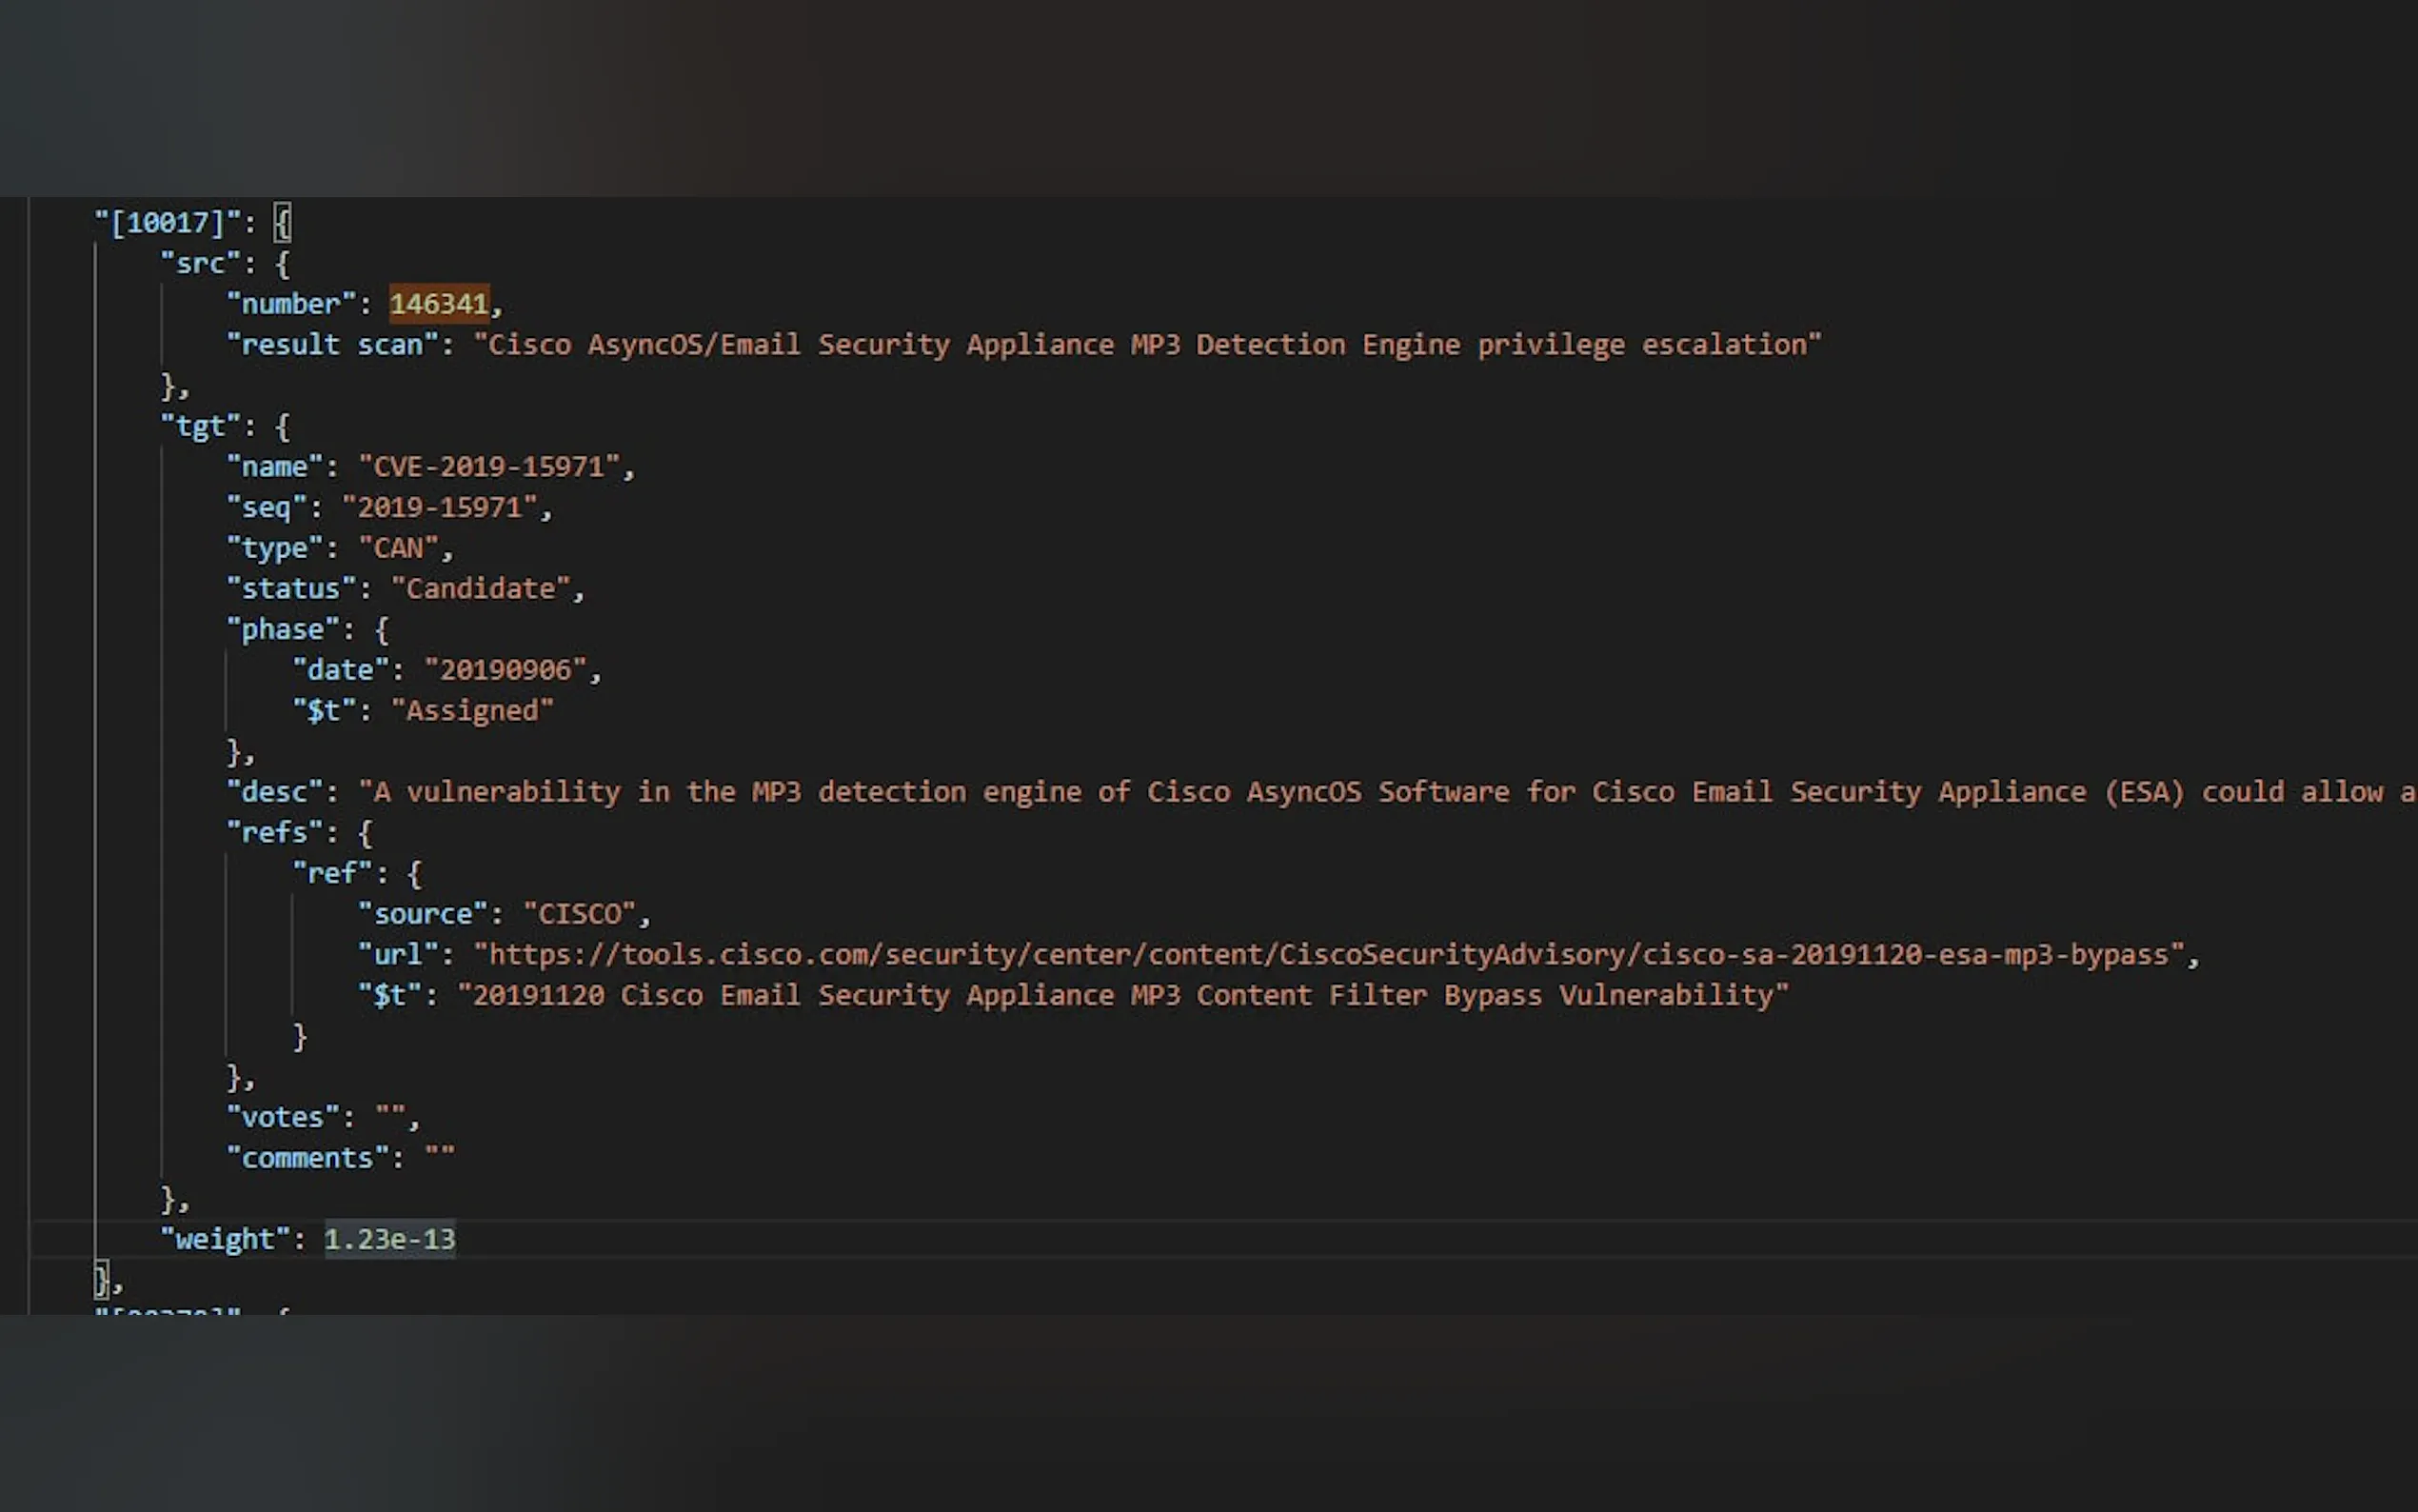Click the "CAN" type value
The width and height of the screenshot is (2418, 1512).
(x=399, y=548)
